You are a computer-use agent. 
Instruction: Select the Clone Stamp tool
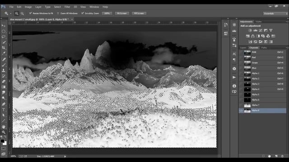4,70
